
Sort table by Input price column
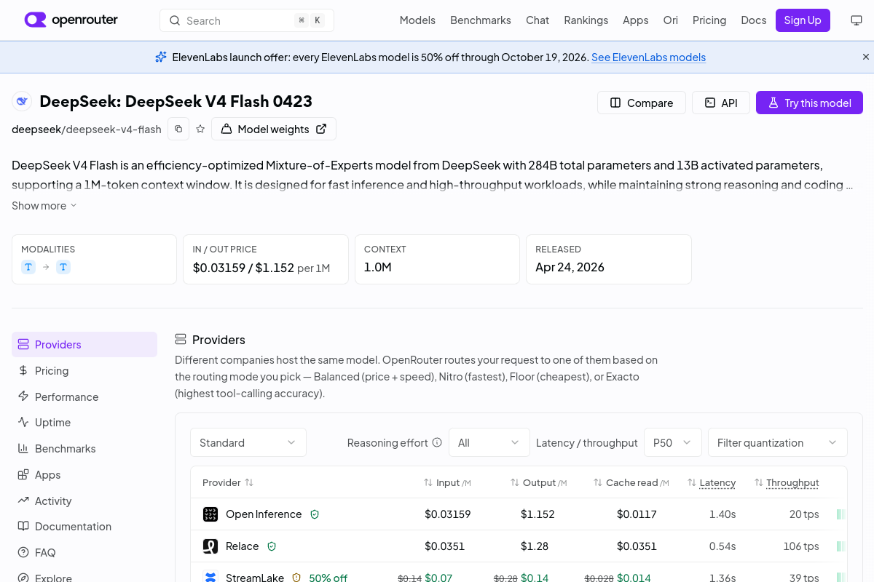point(447,482)
